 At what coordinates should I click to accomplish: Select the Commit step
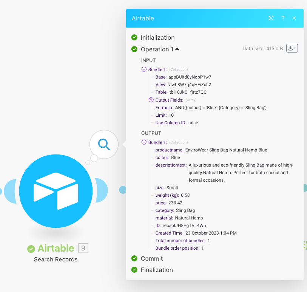pos(152,258)
